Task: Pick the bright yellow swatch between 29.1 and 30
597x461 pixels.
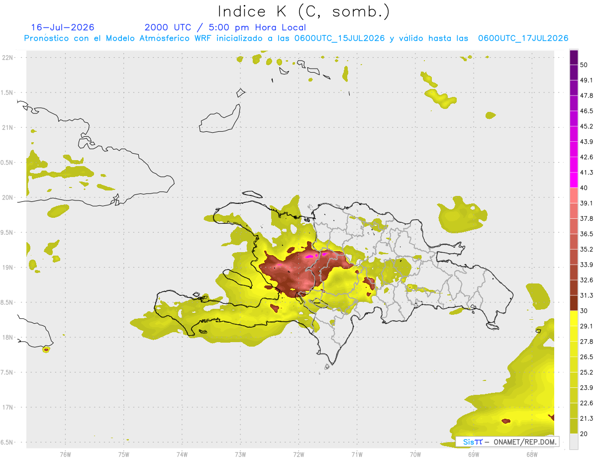Action: [574, 318]
